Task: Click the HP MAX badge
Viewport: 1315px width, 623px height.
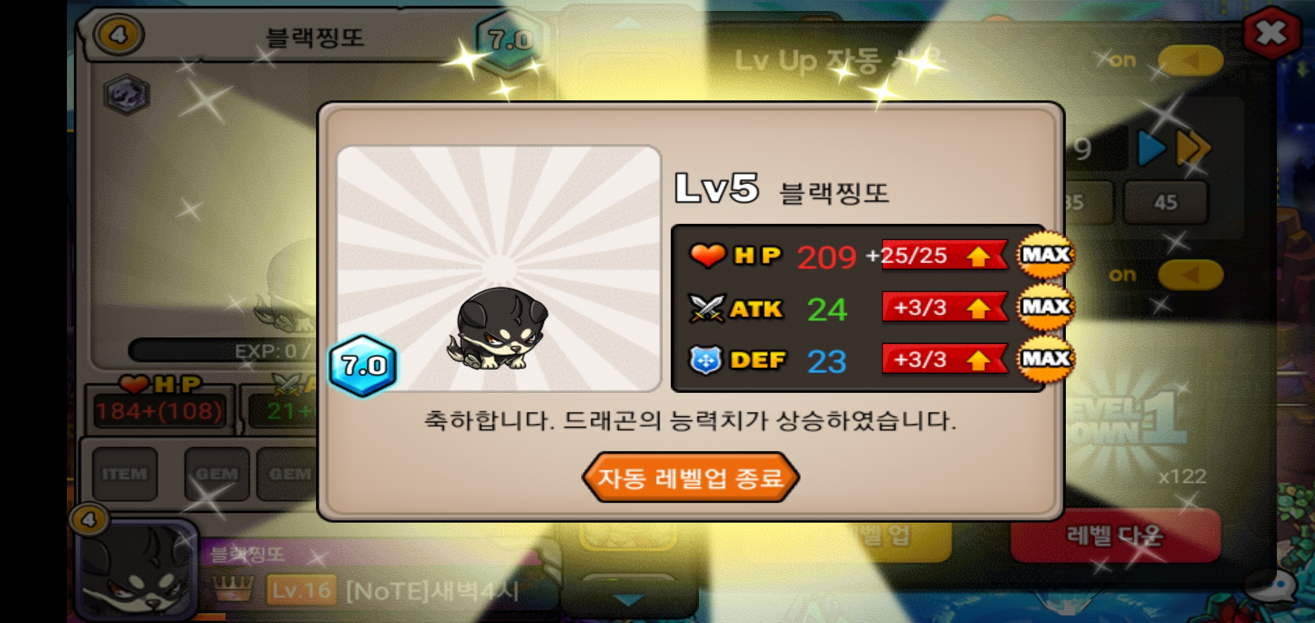Action: tap(1046, 254)
